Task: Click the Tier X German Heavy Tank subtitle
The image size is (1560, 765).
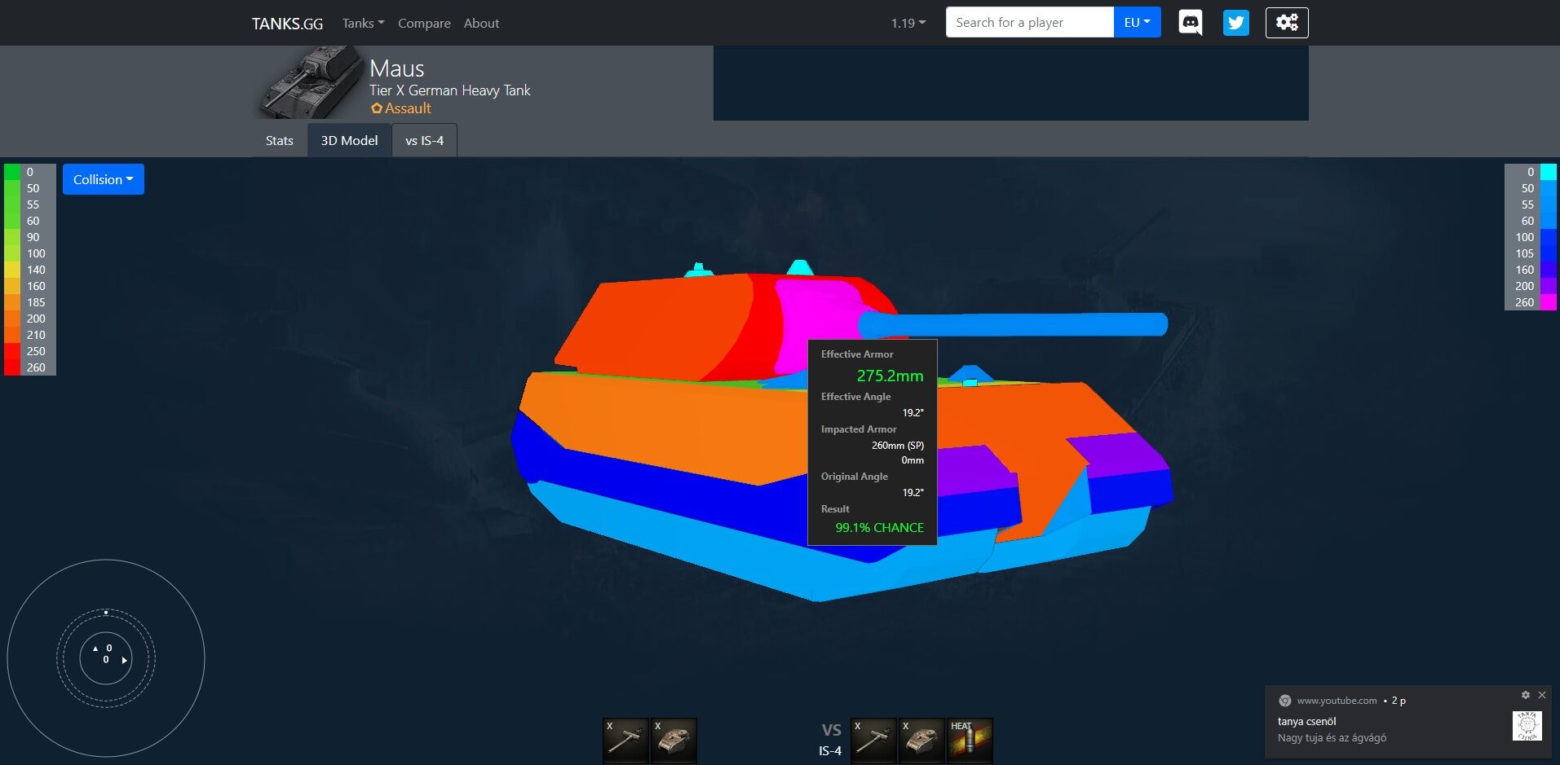Action: (449, 90)
